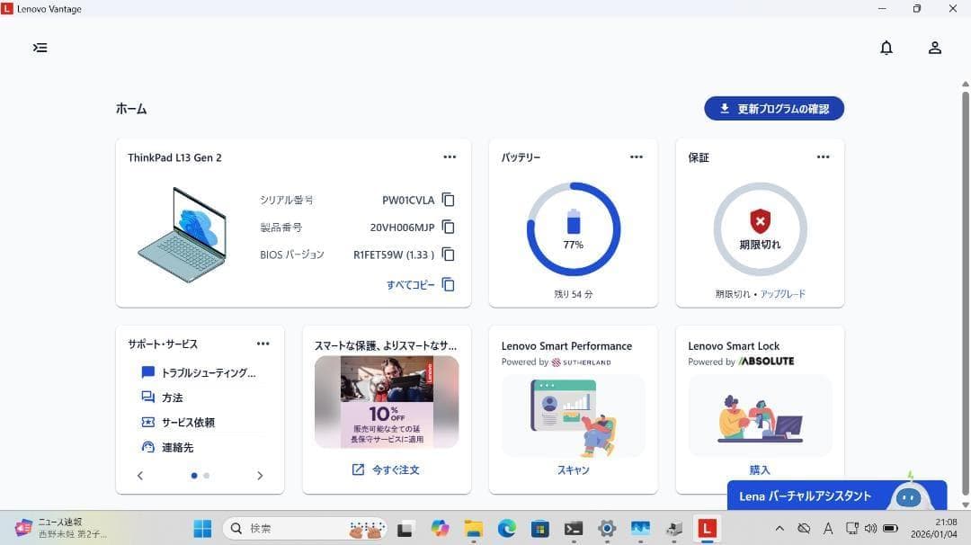
Task: Open ThinkPad L13 Gen 2 card options
Action: 450,157
